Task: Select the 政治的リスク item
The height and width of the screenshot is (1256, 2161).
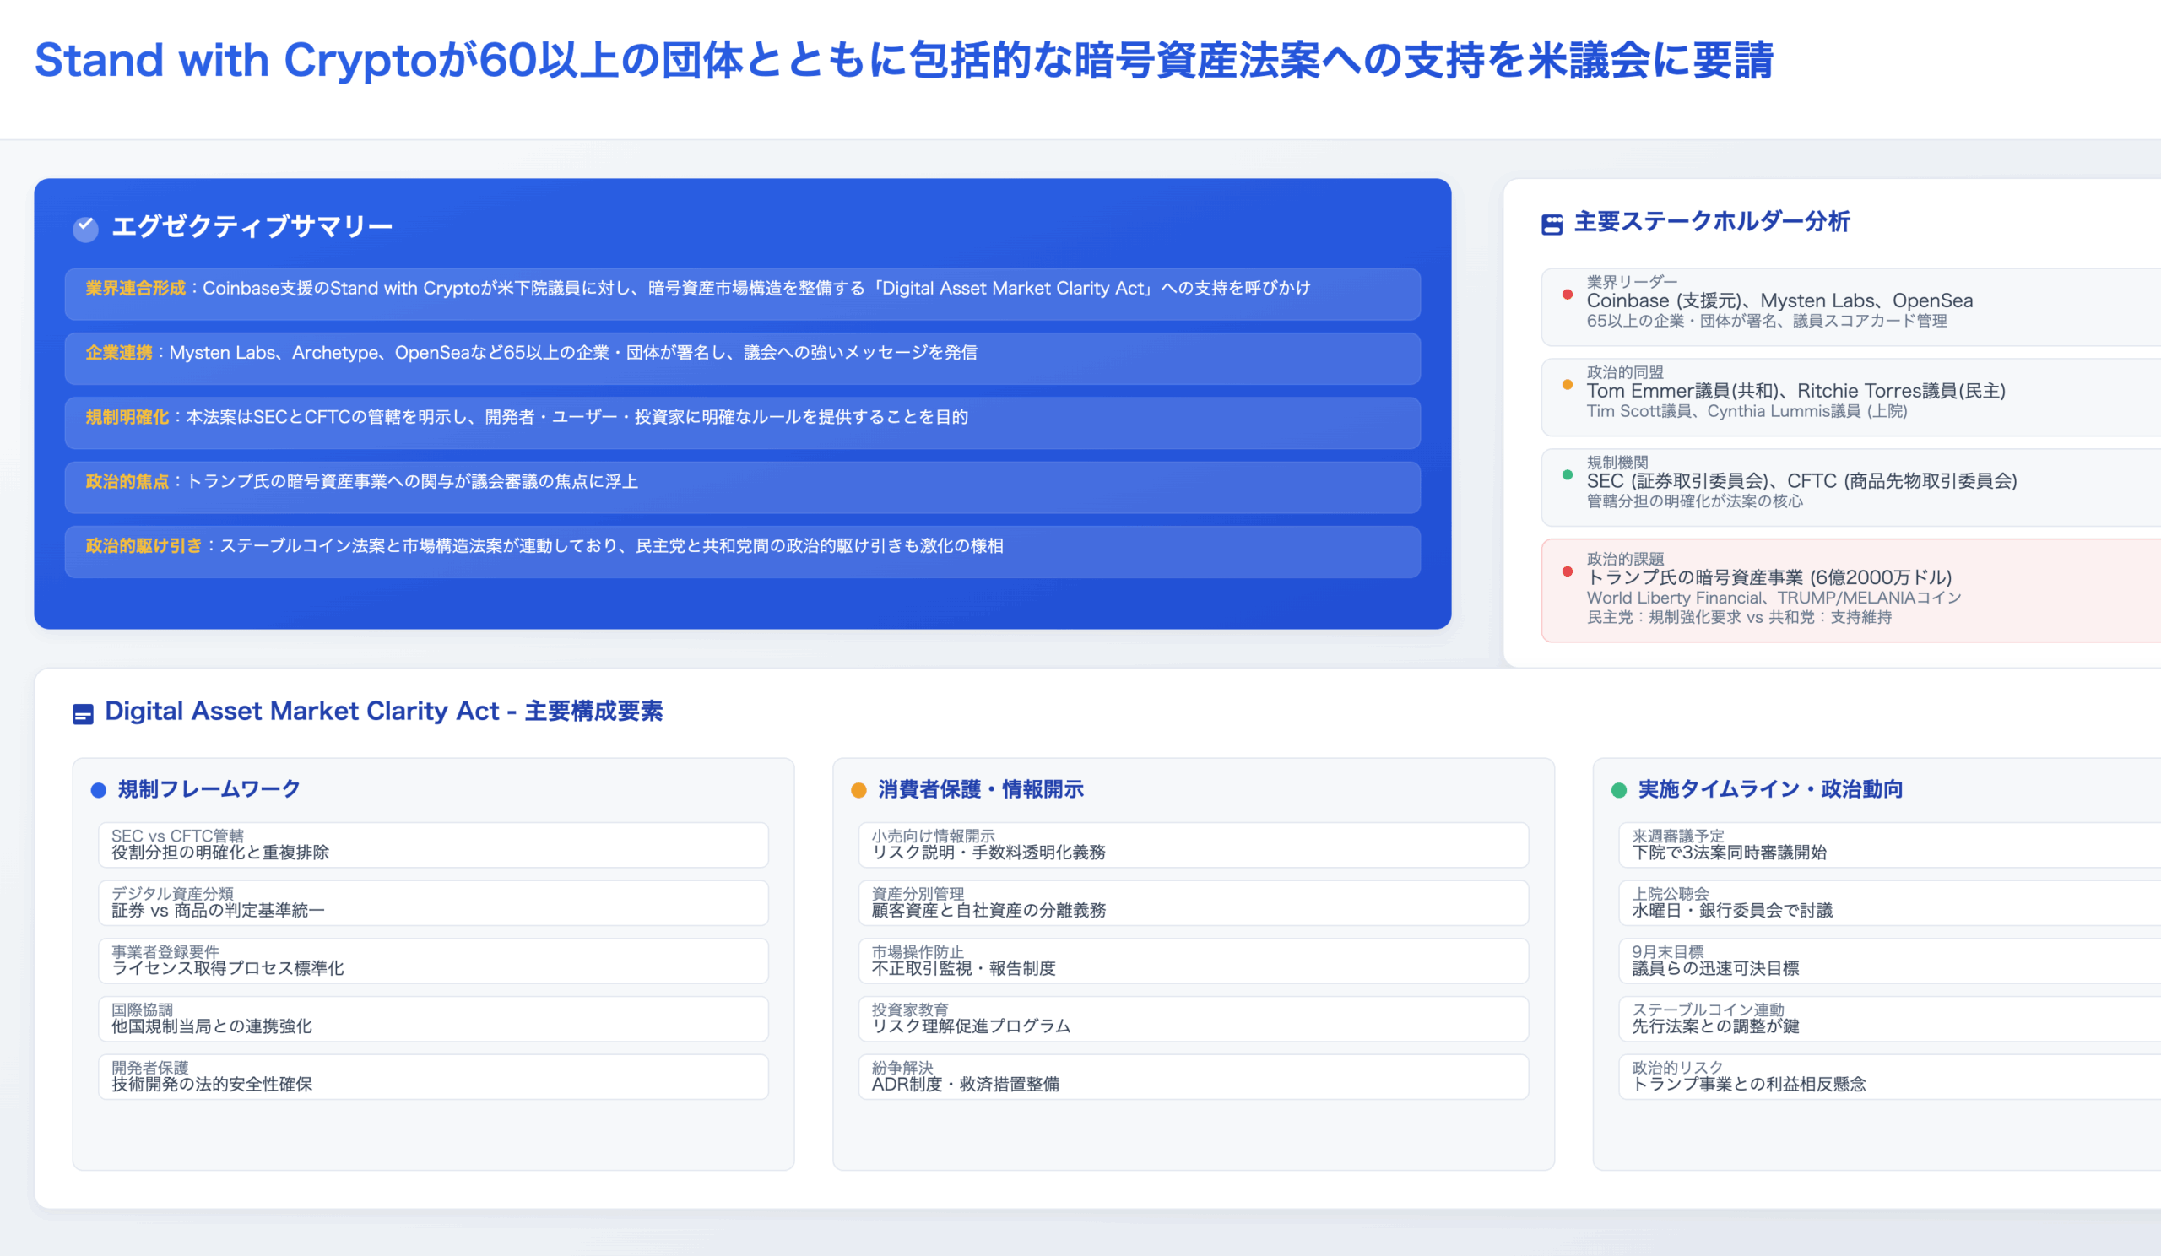Action: tap(1890, 1077)
